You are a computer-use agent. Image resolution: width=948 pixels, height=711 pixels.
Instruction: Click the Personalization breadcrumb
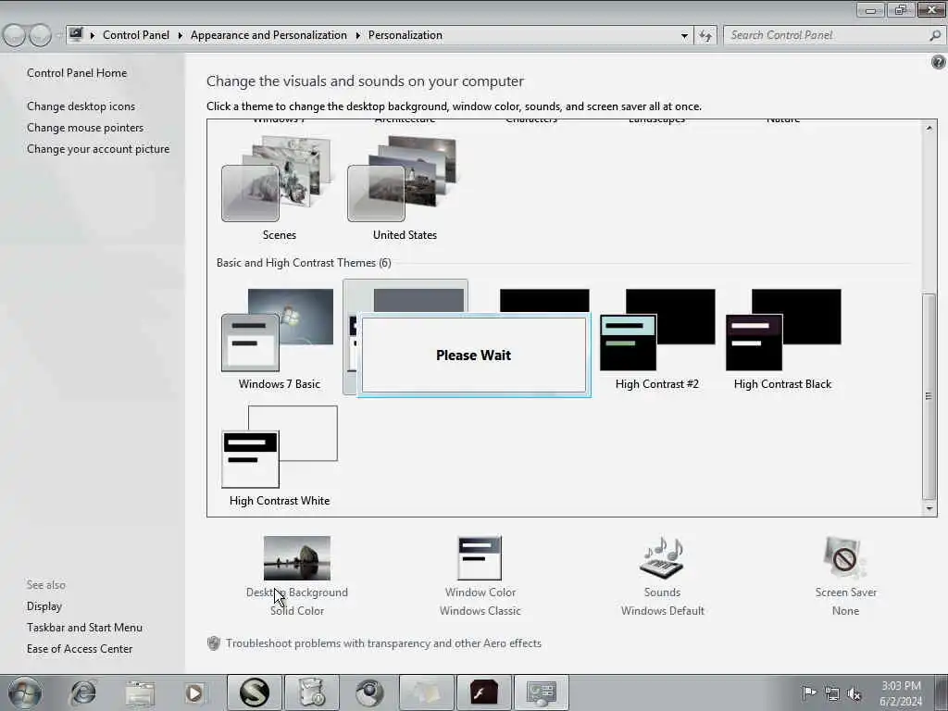[x=405, y=35]
